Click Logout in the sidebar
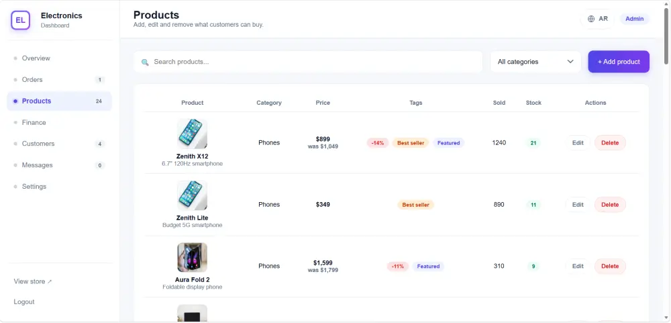Image resolution: width=671 pixels, height=323 pixels. click(24, 302)
